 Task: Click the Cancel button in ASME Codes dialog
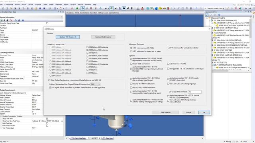coord(188,112)
